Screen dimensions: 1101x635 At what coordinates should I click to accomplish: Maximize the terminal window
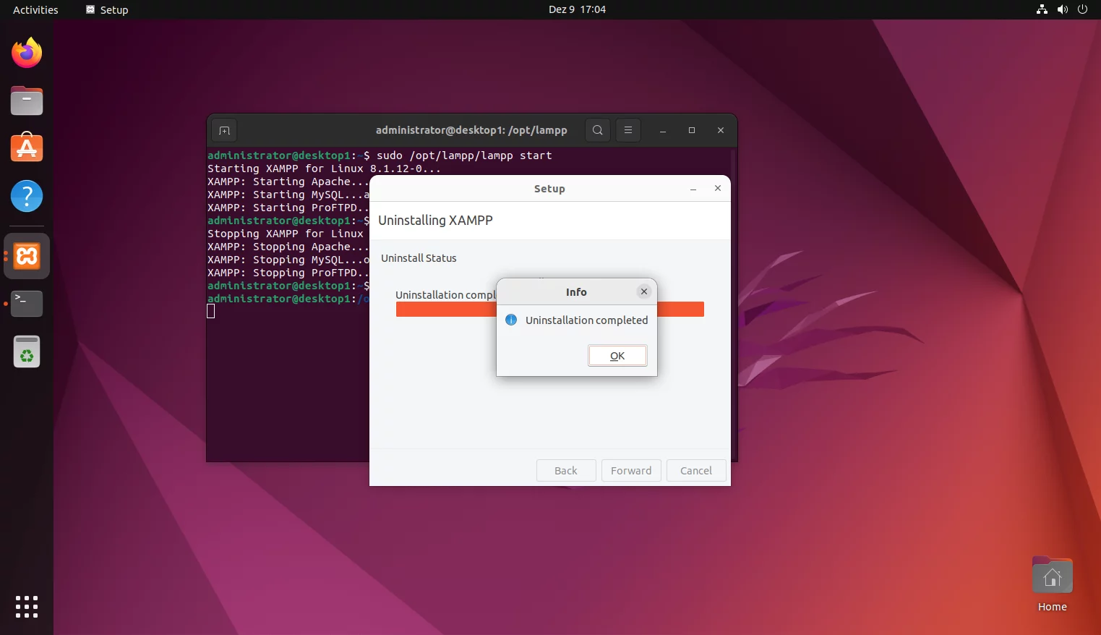click(692, 130)
